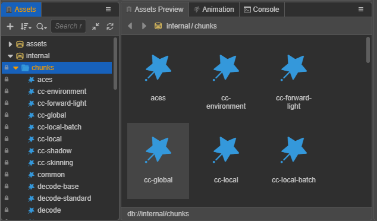Screen dimensions: 377x221
Task: Go forward in preview navigation
Action: [144, 26]
